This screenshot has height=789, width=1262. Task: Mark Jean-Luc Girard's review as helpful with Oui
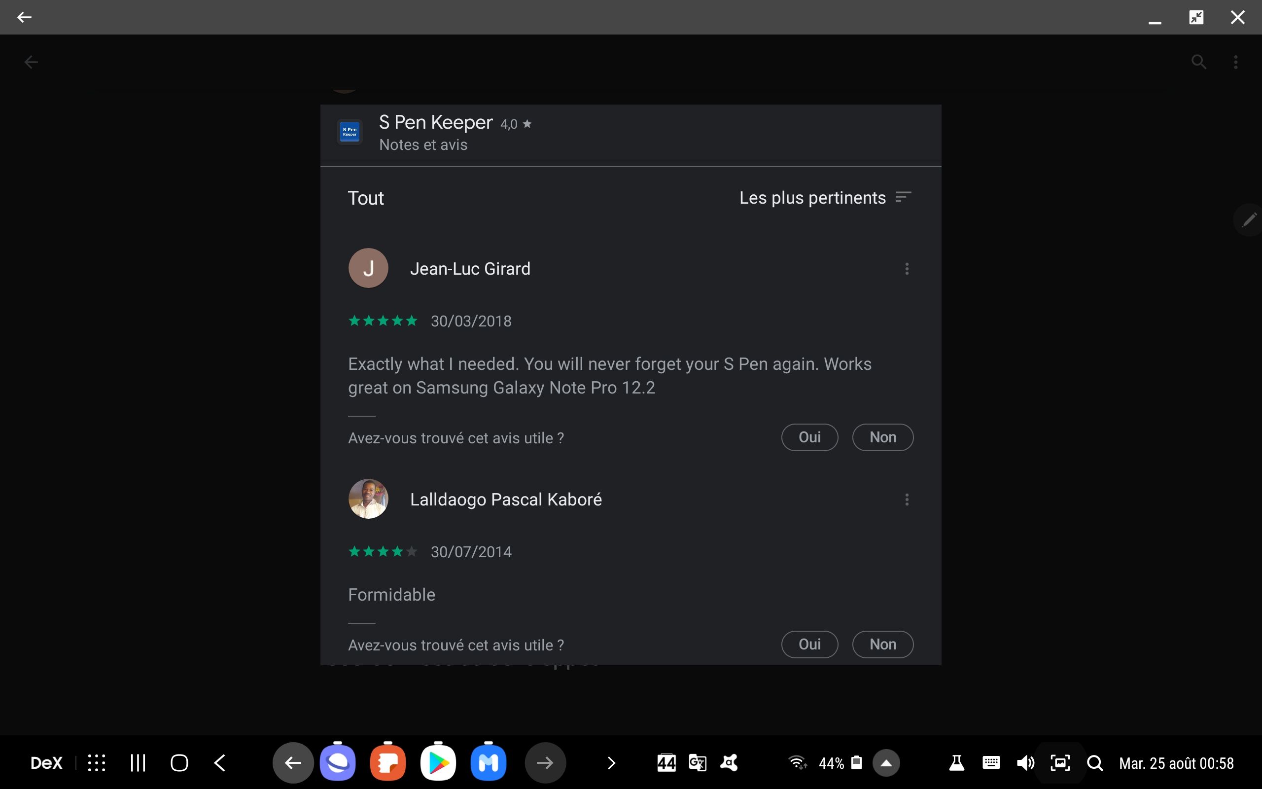point(809,437)
